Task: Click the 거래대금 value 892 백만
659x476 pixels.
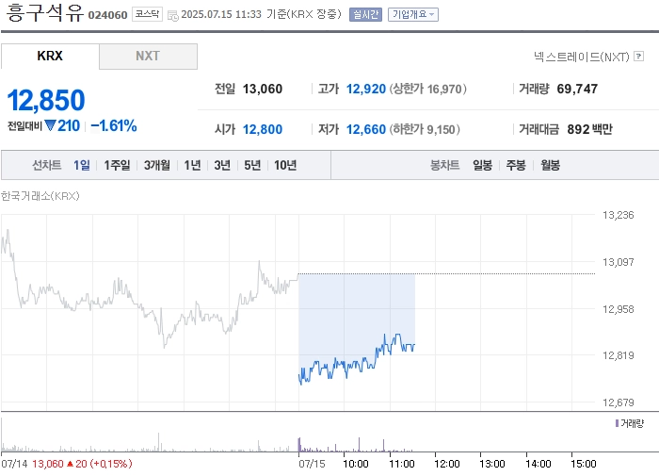Action: [x=589, y=129]
